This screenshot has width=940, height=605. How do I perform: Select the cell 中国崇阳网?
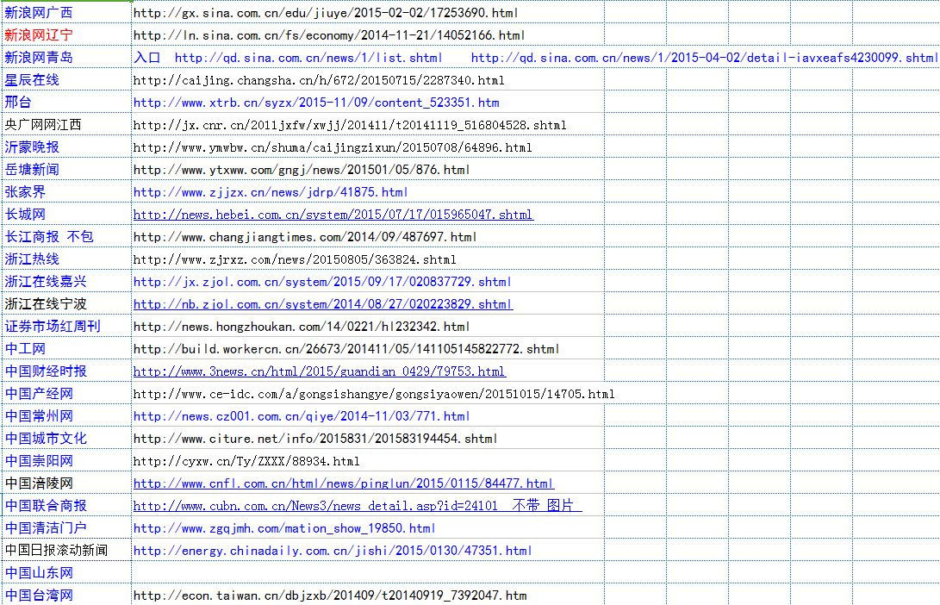click(66, 460)
